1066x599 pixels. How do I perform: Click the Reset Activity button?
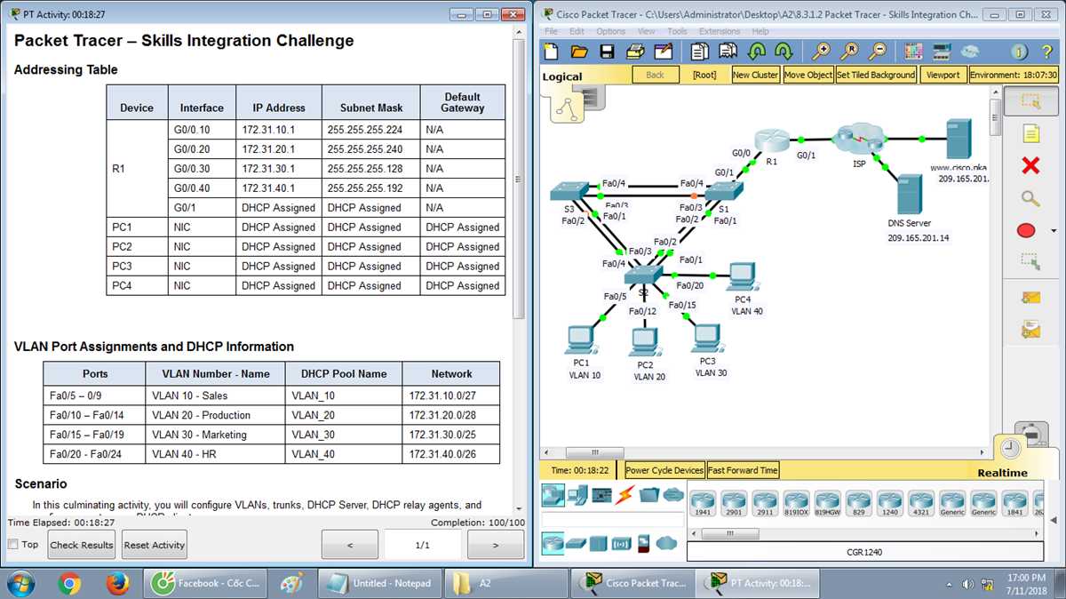(x=155, y=545)
